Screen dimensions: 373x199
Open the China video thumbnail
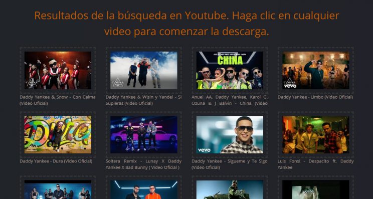[230, 70]
